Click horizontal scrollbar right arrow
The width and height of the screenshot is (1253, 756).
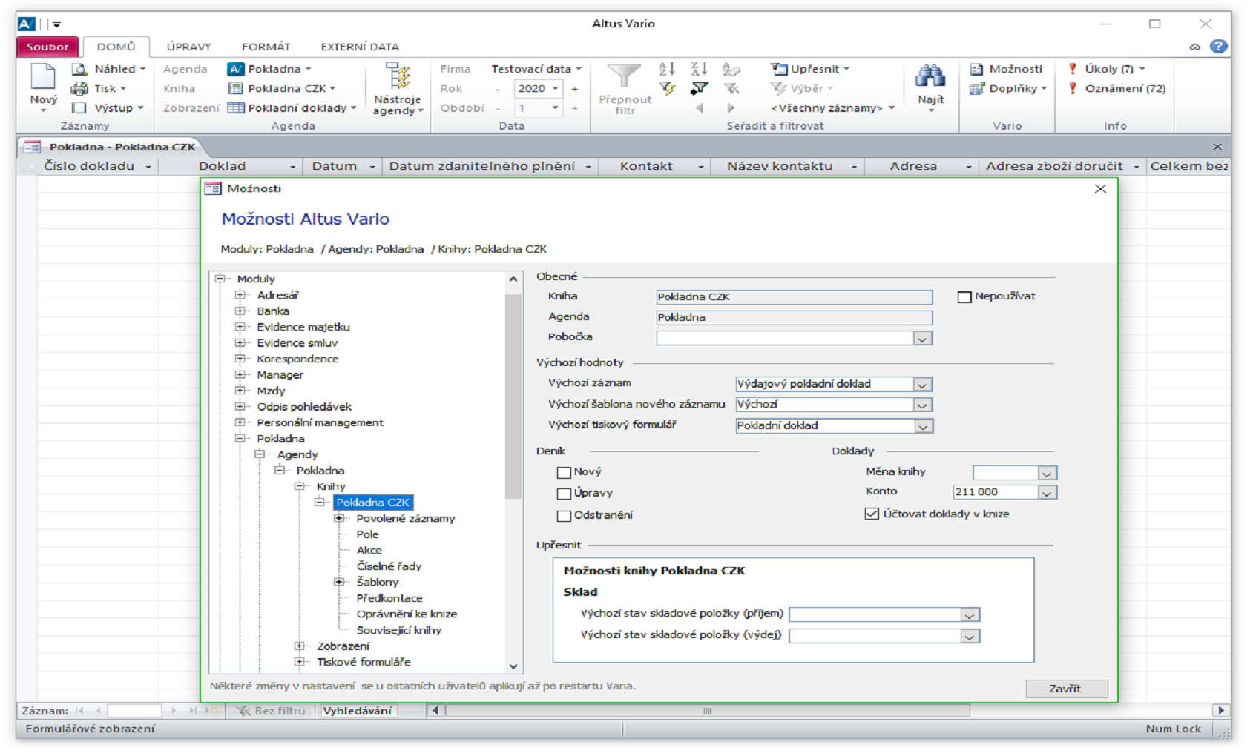pos(1220,711)
